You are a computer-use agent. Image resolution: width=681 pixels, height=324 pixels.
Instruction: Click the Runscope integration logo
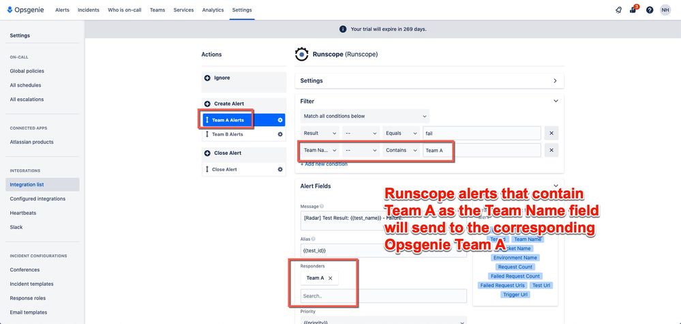[x=302, y=55]
